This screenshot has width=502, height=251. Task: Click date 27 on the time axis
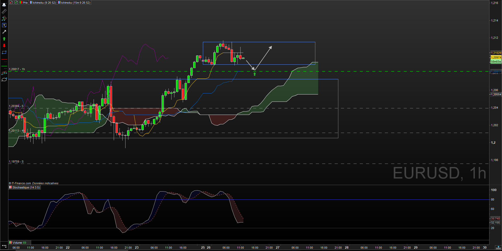point(278,248)
